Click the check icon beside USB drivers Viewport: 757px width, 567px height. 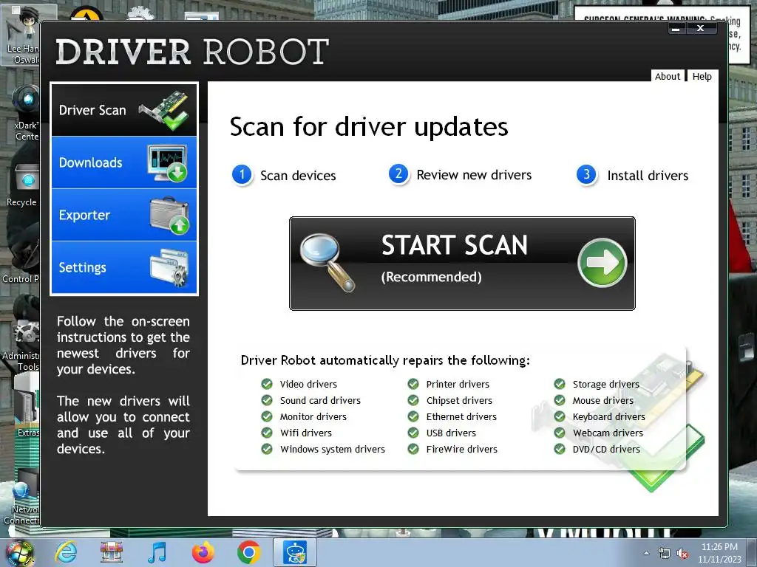tap(413, 433)
